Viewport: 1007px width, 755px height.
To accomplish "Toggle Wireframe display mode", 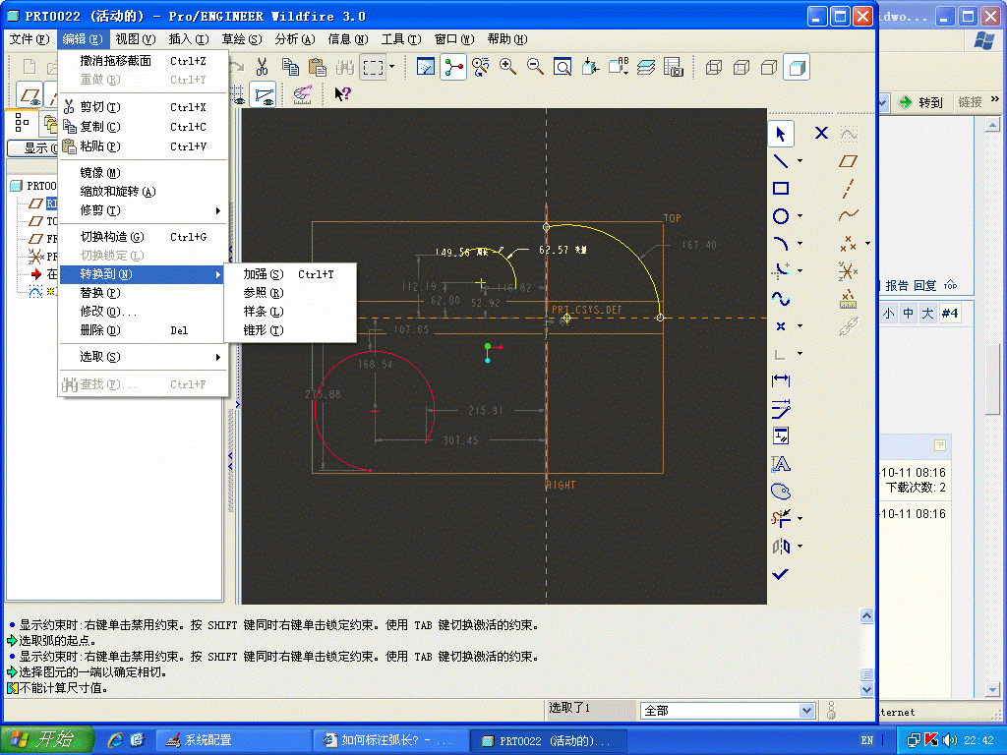I will 714,67.
